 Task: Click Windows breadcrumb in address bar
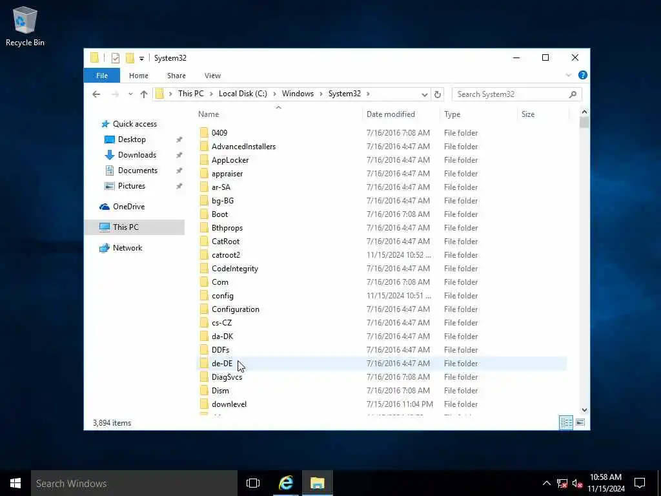298,94
